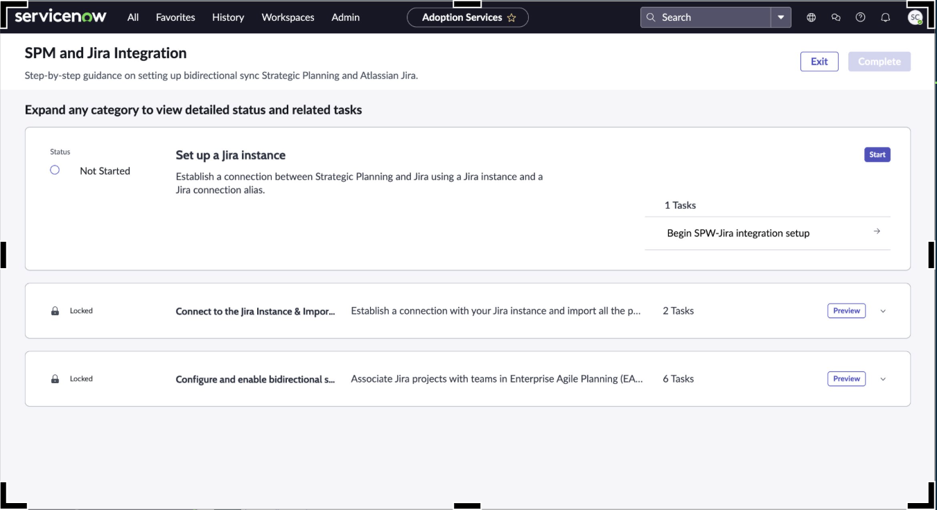The height and width of the screenshot is (510, 937).
Task: Click the Exit button
Action: (819, 61)
